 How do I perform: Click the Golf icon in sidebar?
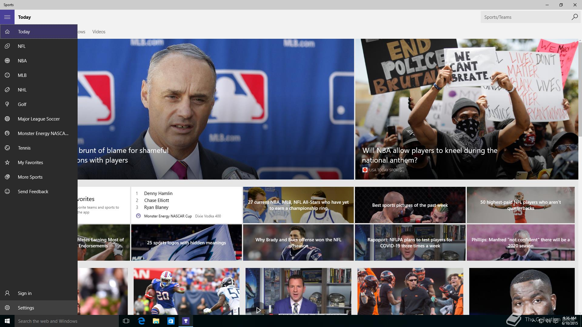point(7,104)
